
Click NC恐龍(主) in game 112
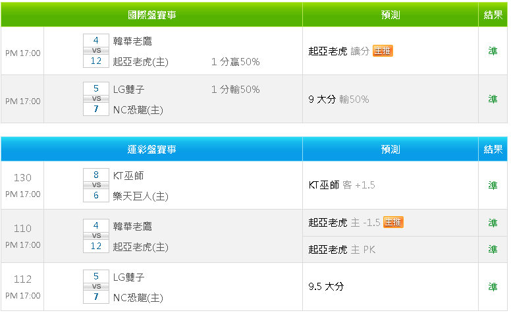pos(138,297)
